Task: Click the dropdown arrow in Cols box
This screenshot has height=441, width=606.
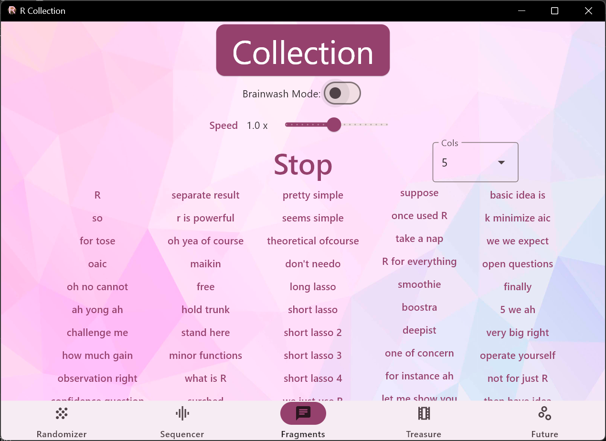Action: 501,163
